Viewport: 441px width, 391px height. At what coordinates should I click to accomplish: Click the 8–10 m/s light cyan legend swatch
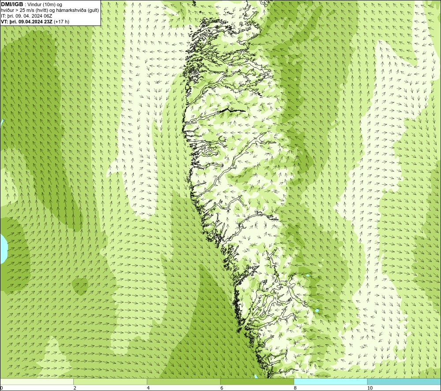pos(330,381)
